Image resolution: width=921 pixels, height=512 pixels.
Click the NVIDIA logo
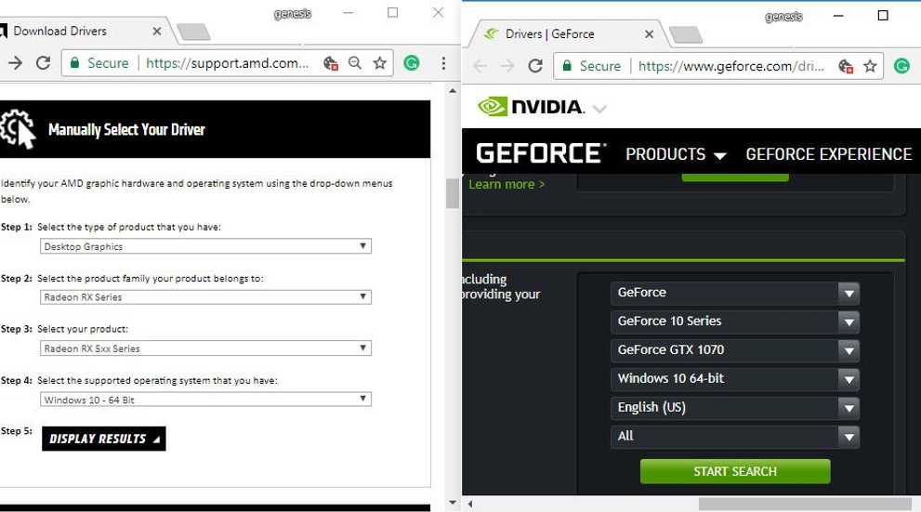[531, 107]
